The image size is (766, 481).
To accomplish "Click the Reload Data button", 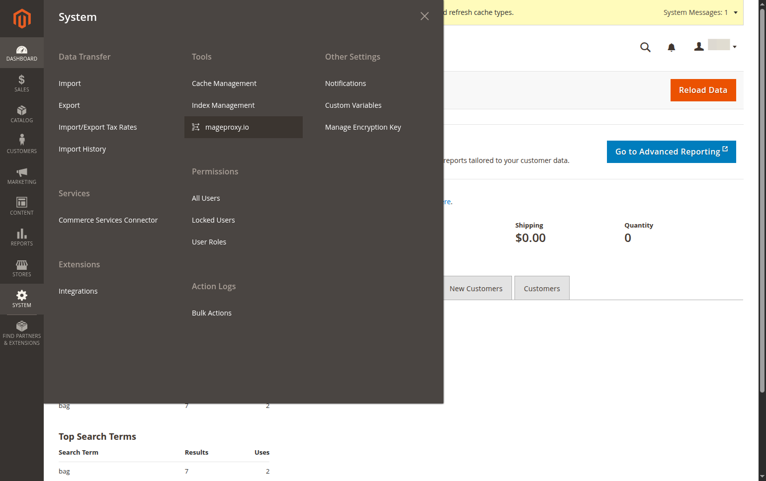I will [703, 90].
